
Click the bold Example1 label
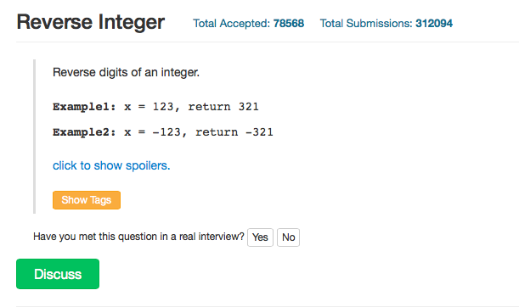(x=84, y=107)
